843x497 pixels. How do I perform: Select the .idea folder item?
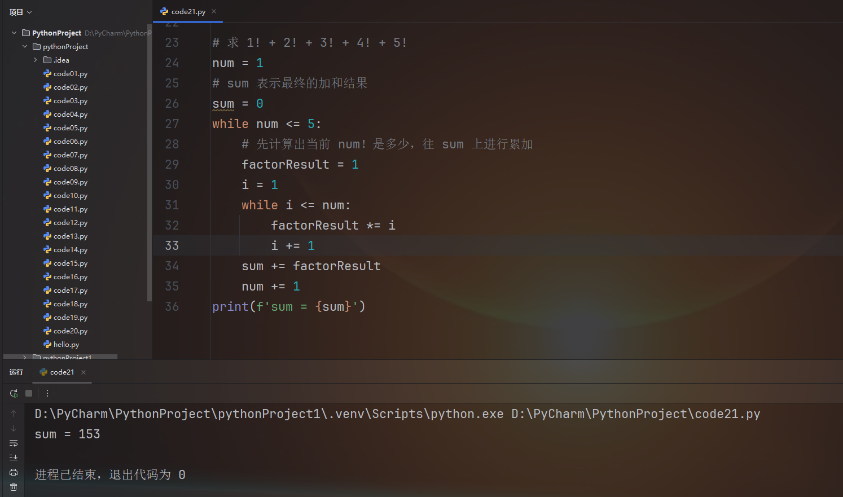tap(56, 60)
